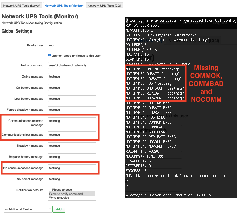Click the 'NOTIFYMSG NOPARENT' terminal line
The image size is (237, 215).
coord(155,98)
